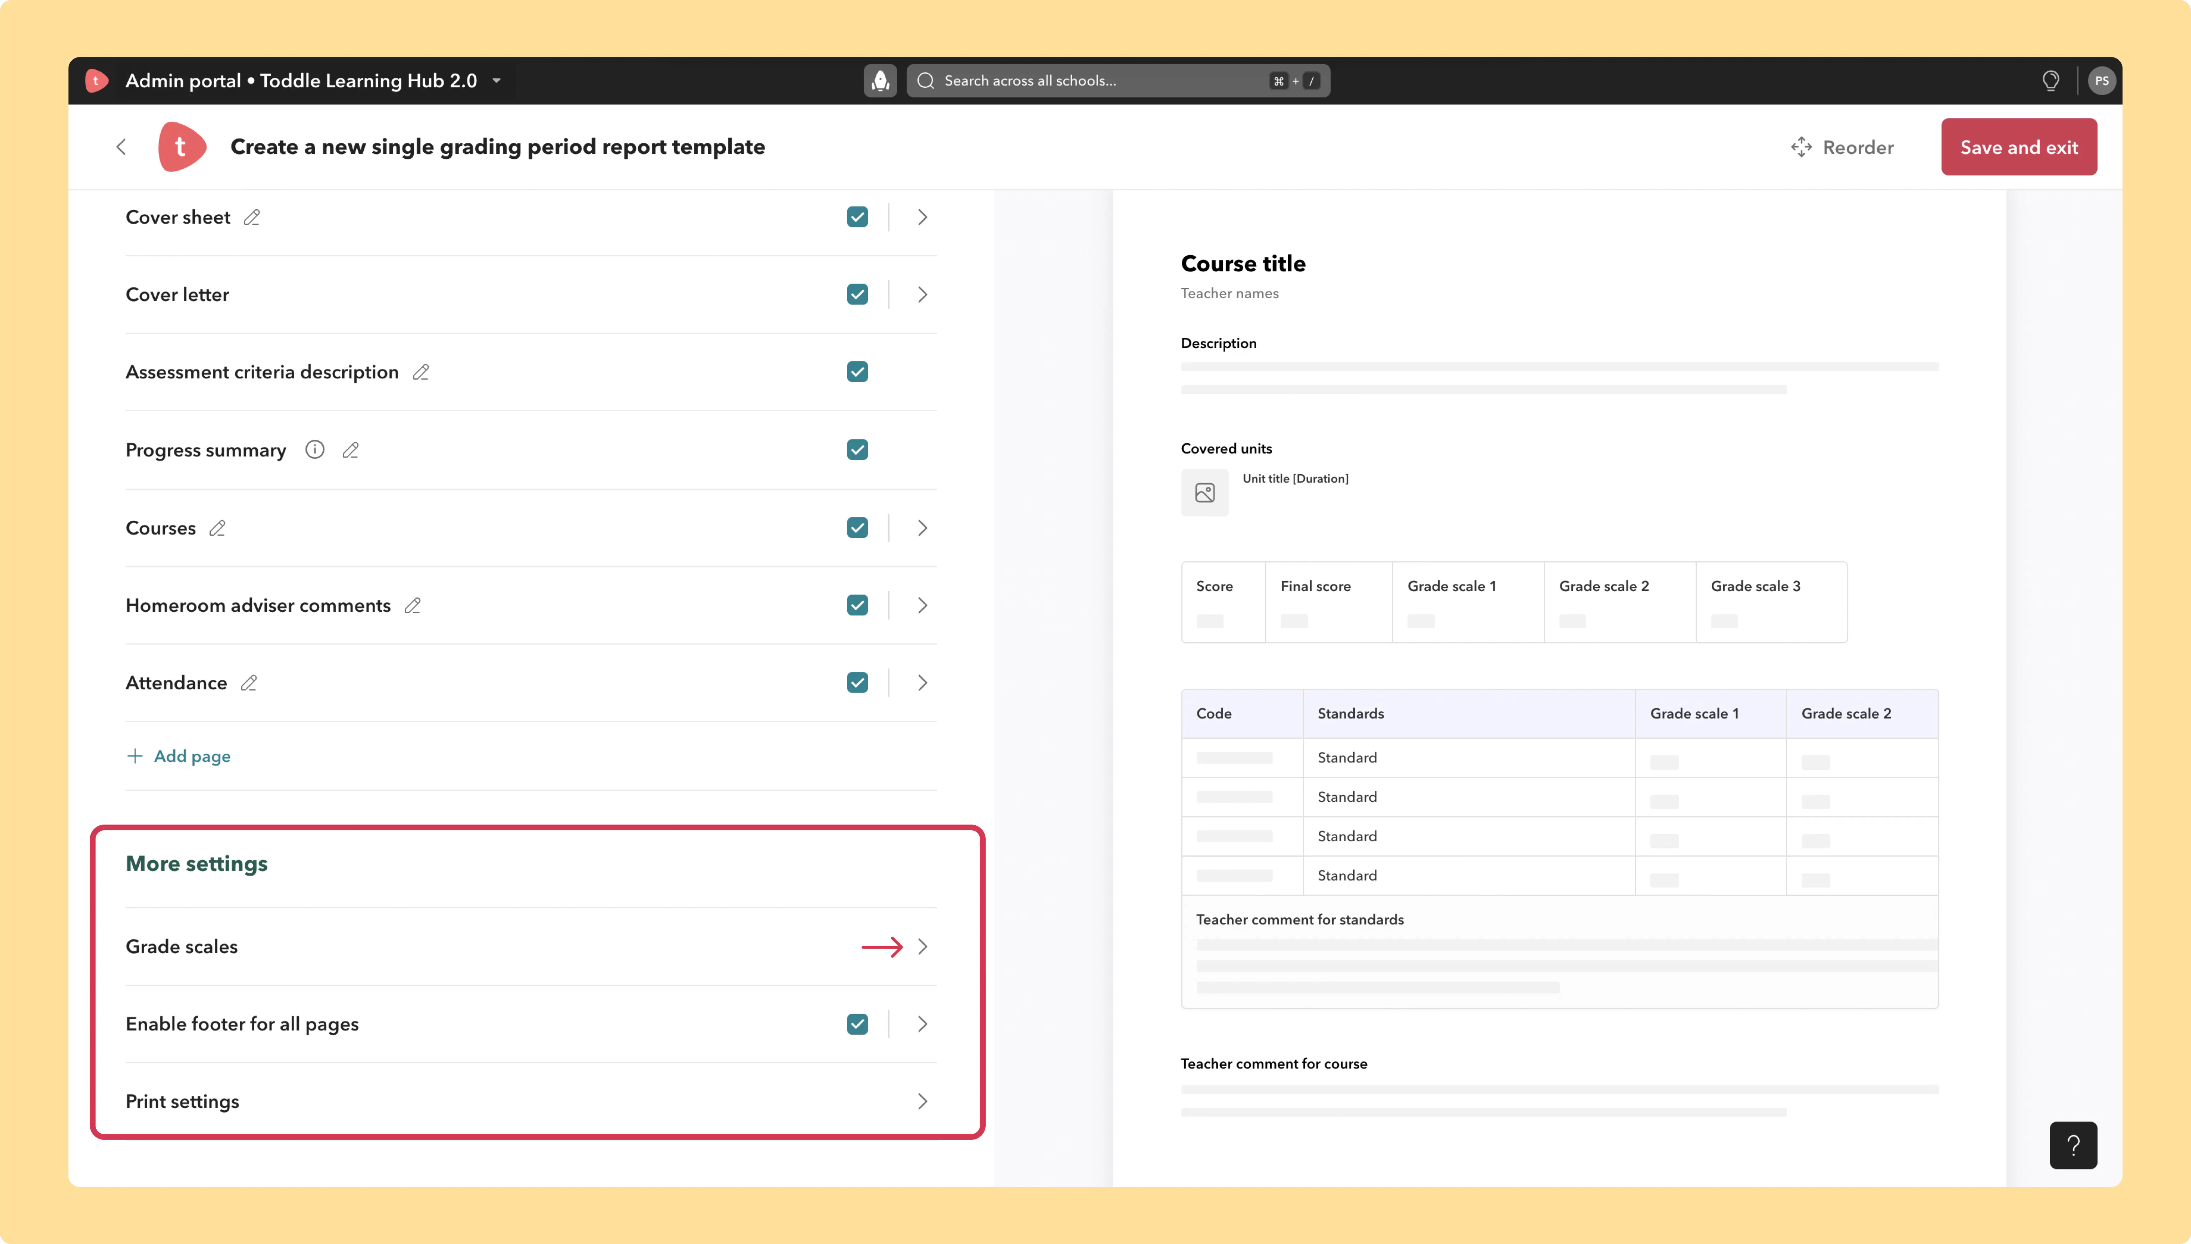Click the More settings heading
Screen dimensions: 2191x1244
[x=196, y=864]
